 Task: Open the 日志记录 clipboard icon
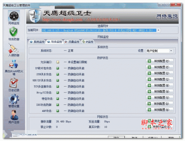pos(14,83)
